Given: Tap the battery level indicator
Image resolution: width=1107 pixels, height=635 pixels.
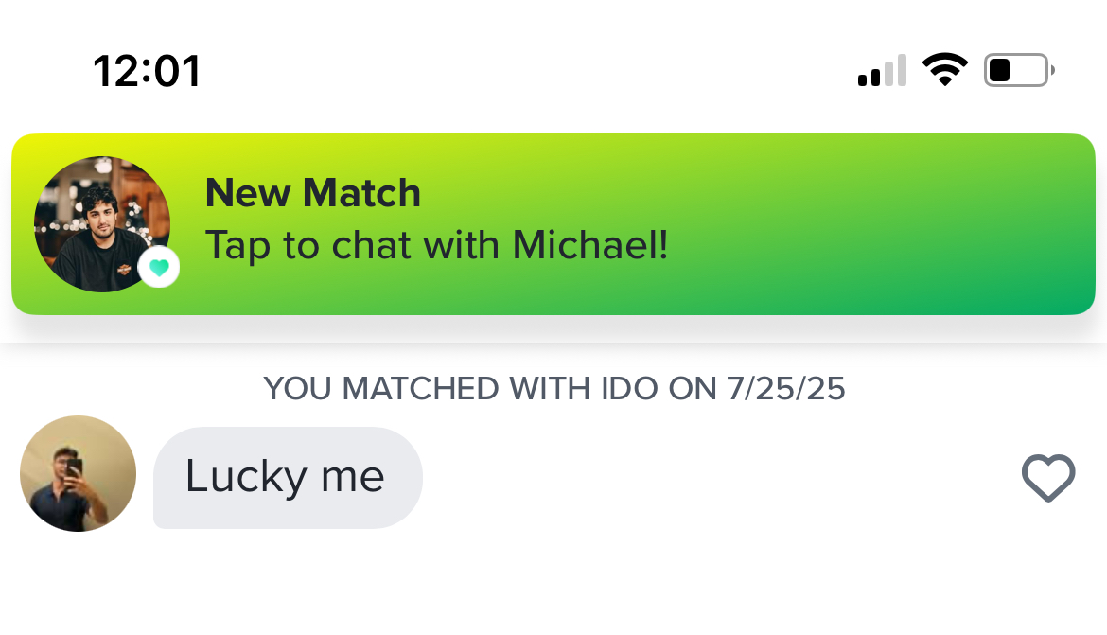Looking at the screenshot, I should click(x=1019, y=70).
